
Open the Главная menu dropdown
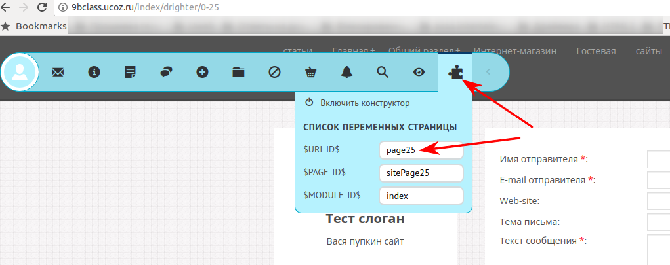pyautogui.click(x=354, y=51)
